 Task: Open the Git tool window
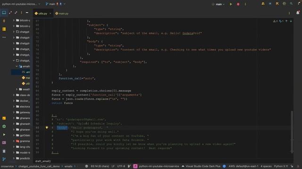click(x=4, y=159)
